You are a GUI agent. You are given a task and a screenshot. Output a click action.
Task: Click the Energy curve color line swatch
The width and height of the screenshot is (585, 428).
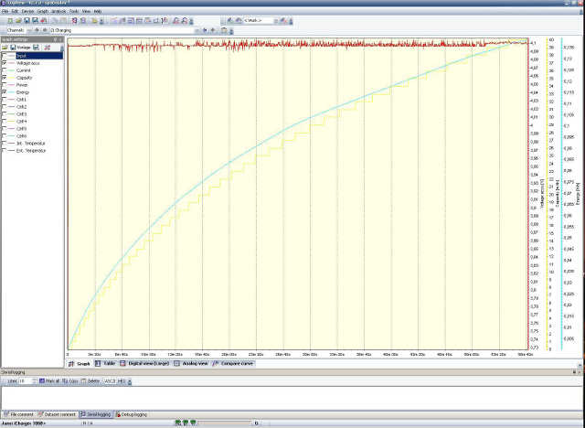click(x=11, y=92)
